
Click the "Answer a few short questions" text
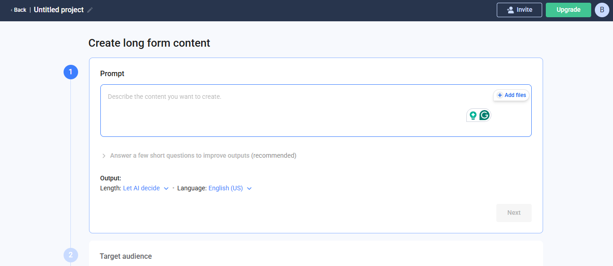(x=180, y=155)
